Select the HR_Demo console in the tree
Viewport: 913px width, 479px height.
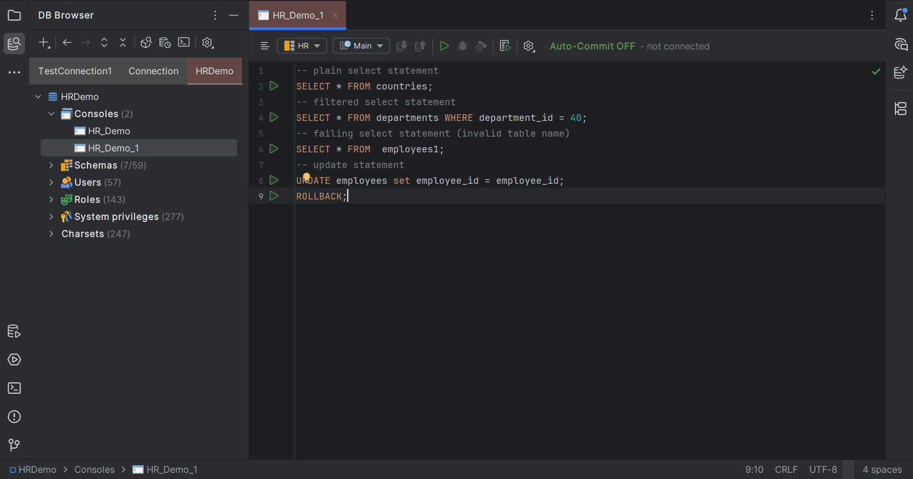coord(109,131)
